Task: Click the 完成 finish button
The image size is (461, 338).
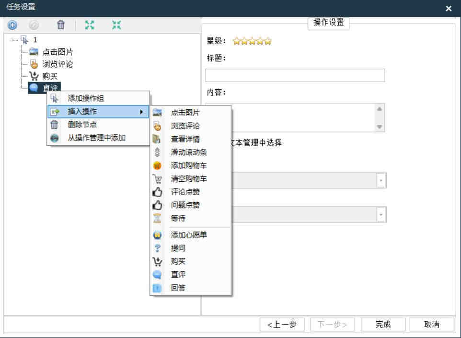Action: [x=383, y=325]
